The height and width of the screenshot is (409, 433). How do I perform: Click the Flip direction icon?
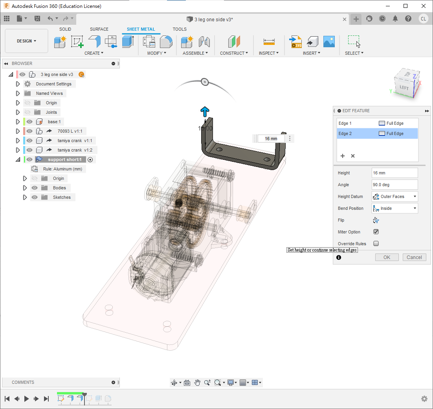376,220
